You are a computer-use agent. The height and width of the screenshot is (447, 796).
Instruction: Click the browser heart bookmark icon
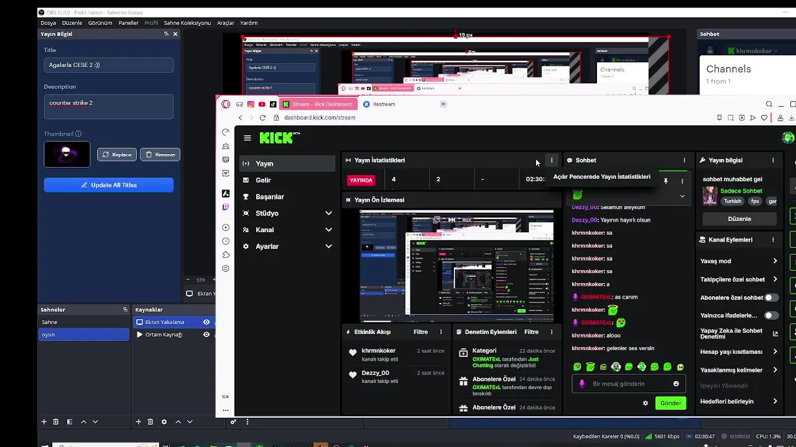(764, 117)
